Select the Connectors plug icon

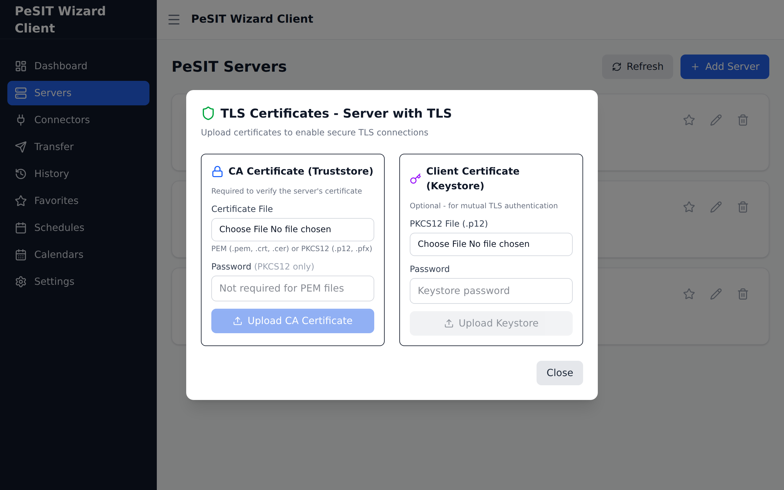21,120
